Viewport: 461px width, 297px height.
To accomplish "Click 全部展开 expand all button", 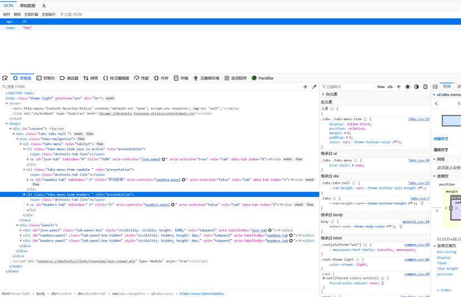I will click(x=48, y=14).
